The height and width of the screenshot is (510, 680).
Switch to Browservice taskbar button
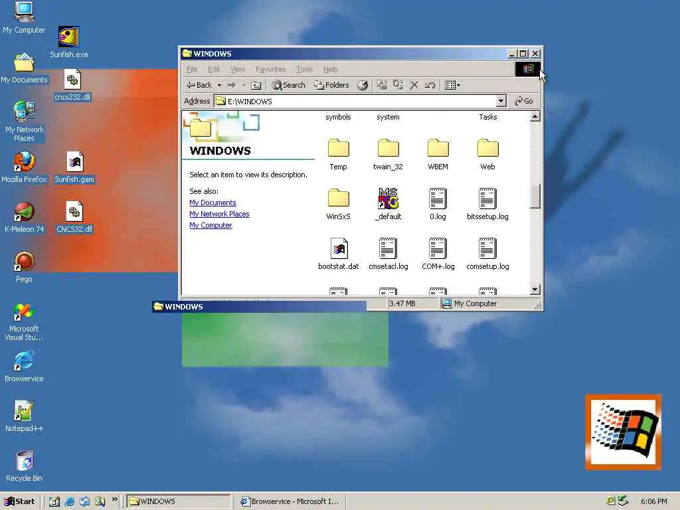[x=291, y=501]
